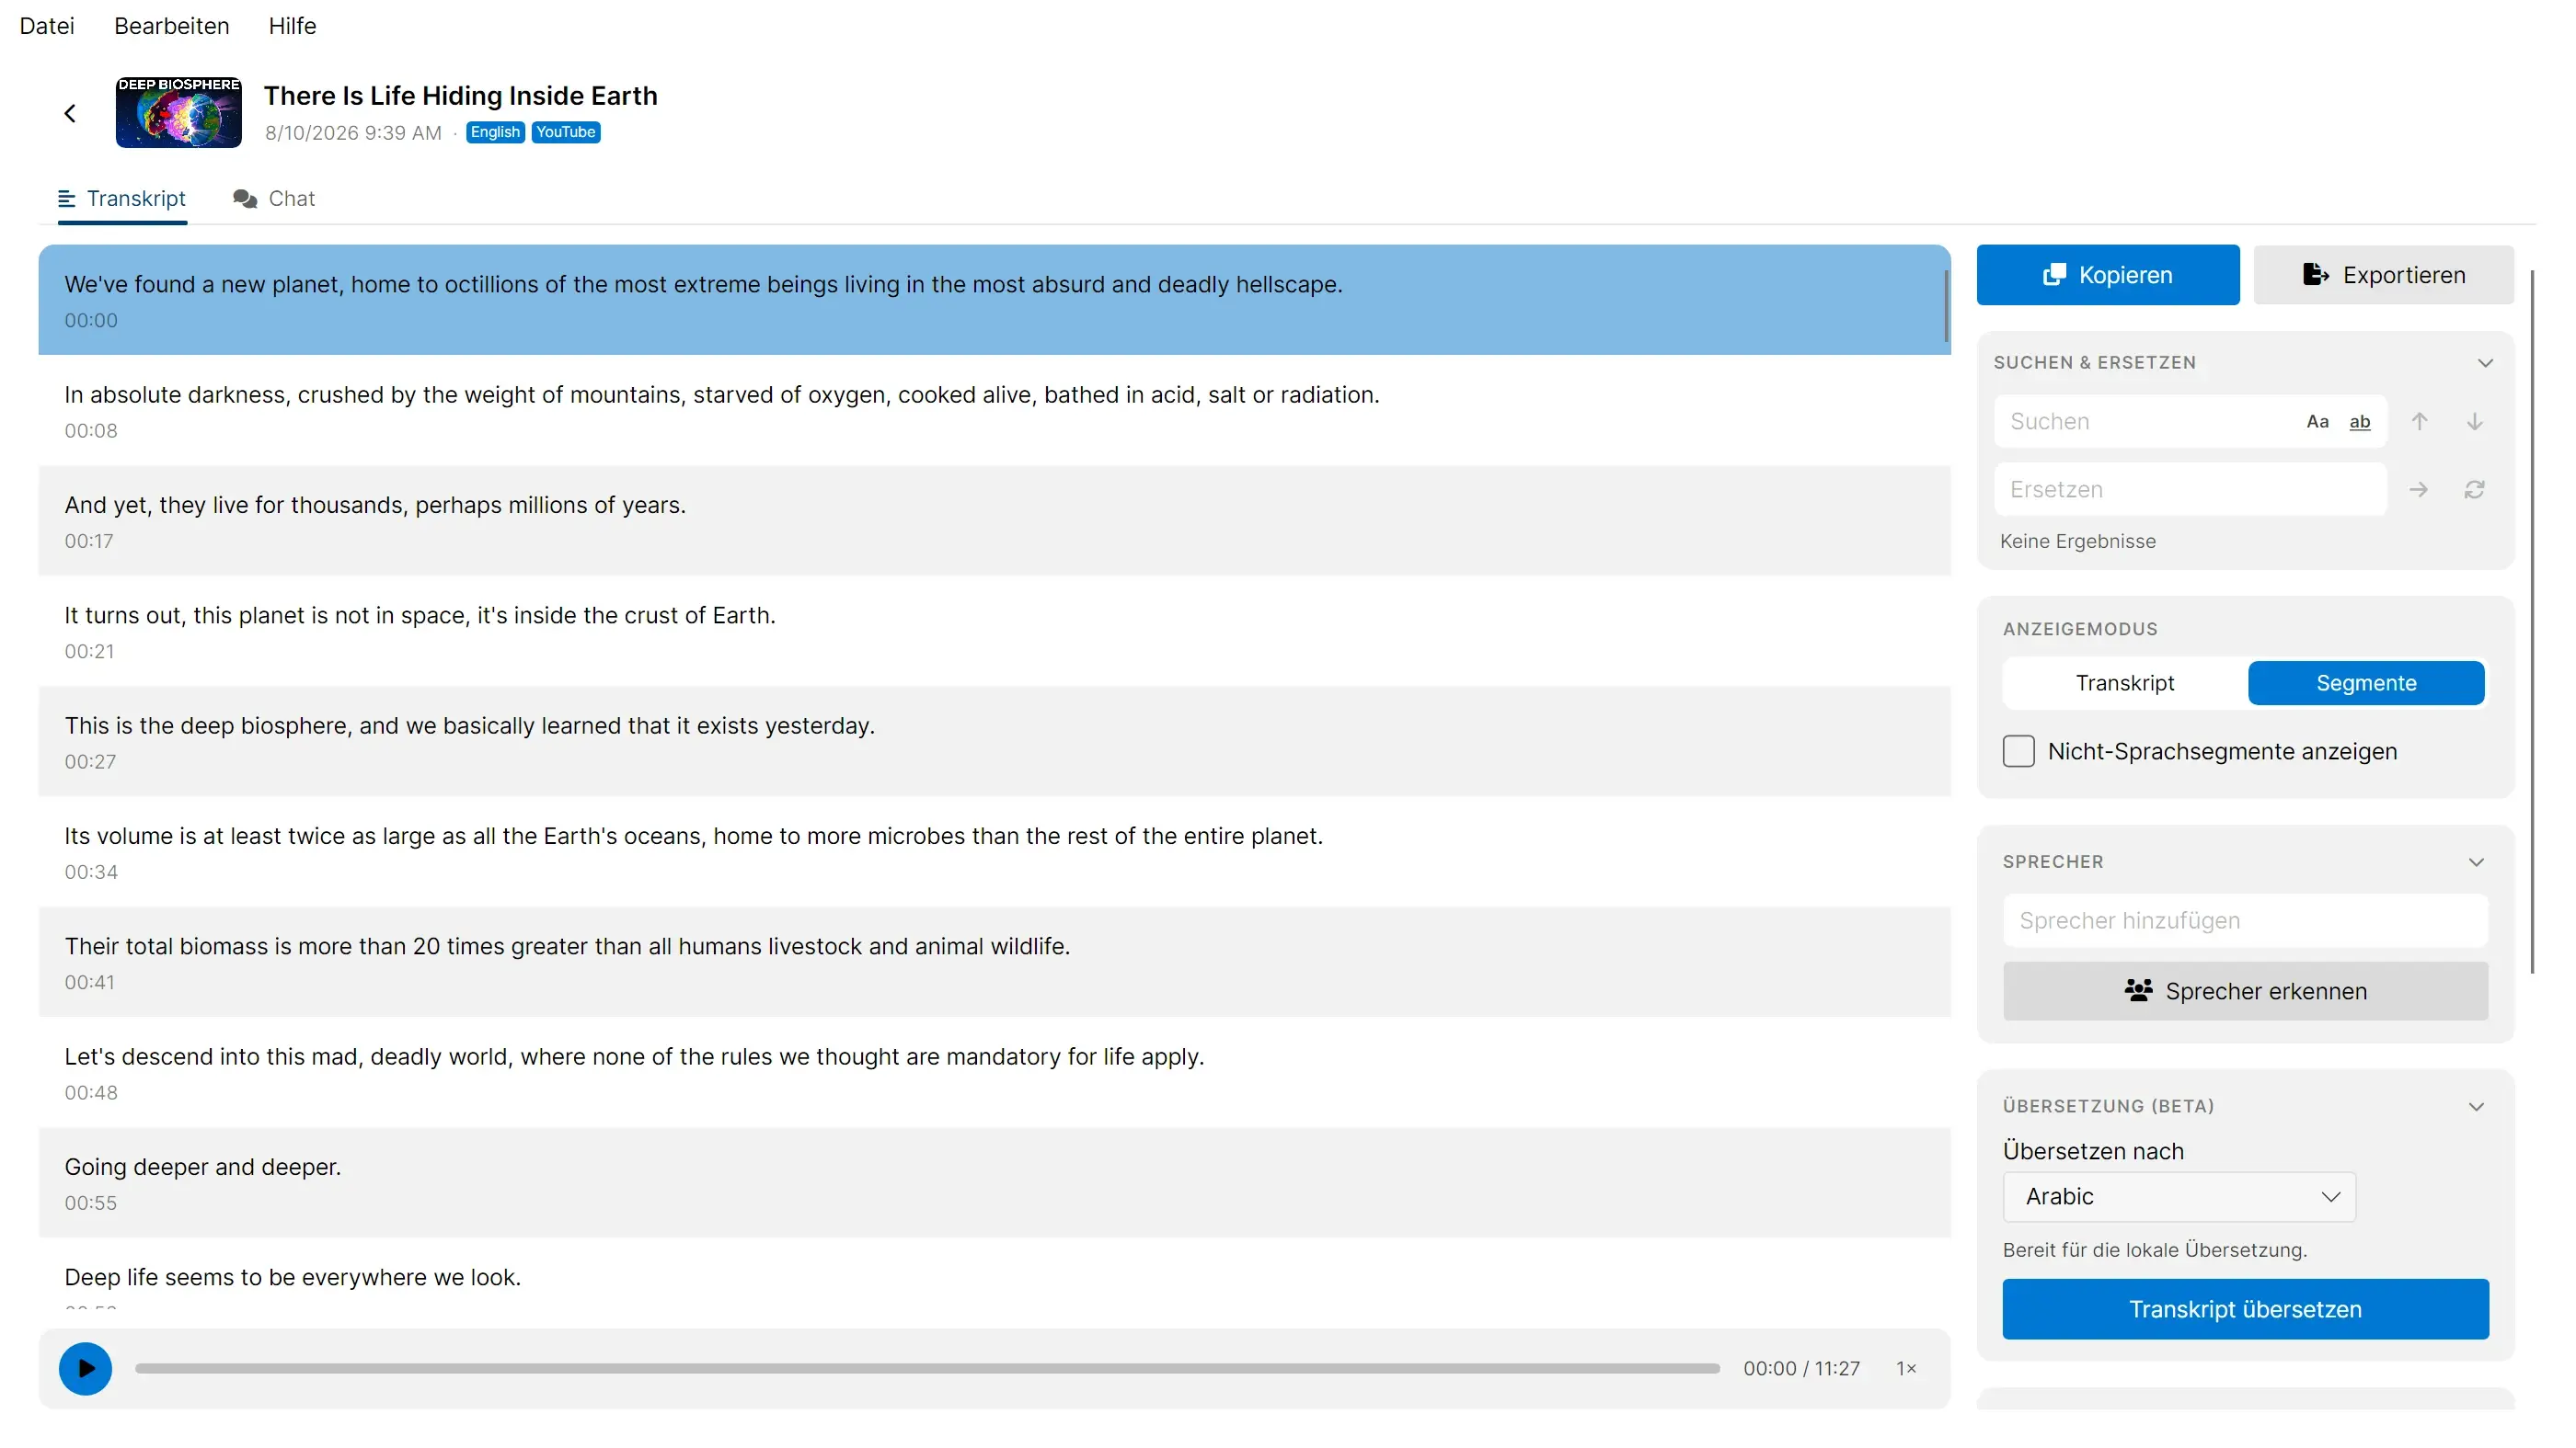
Task: Go back with the left arrow icon
Action: click(x=70, y=114)
